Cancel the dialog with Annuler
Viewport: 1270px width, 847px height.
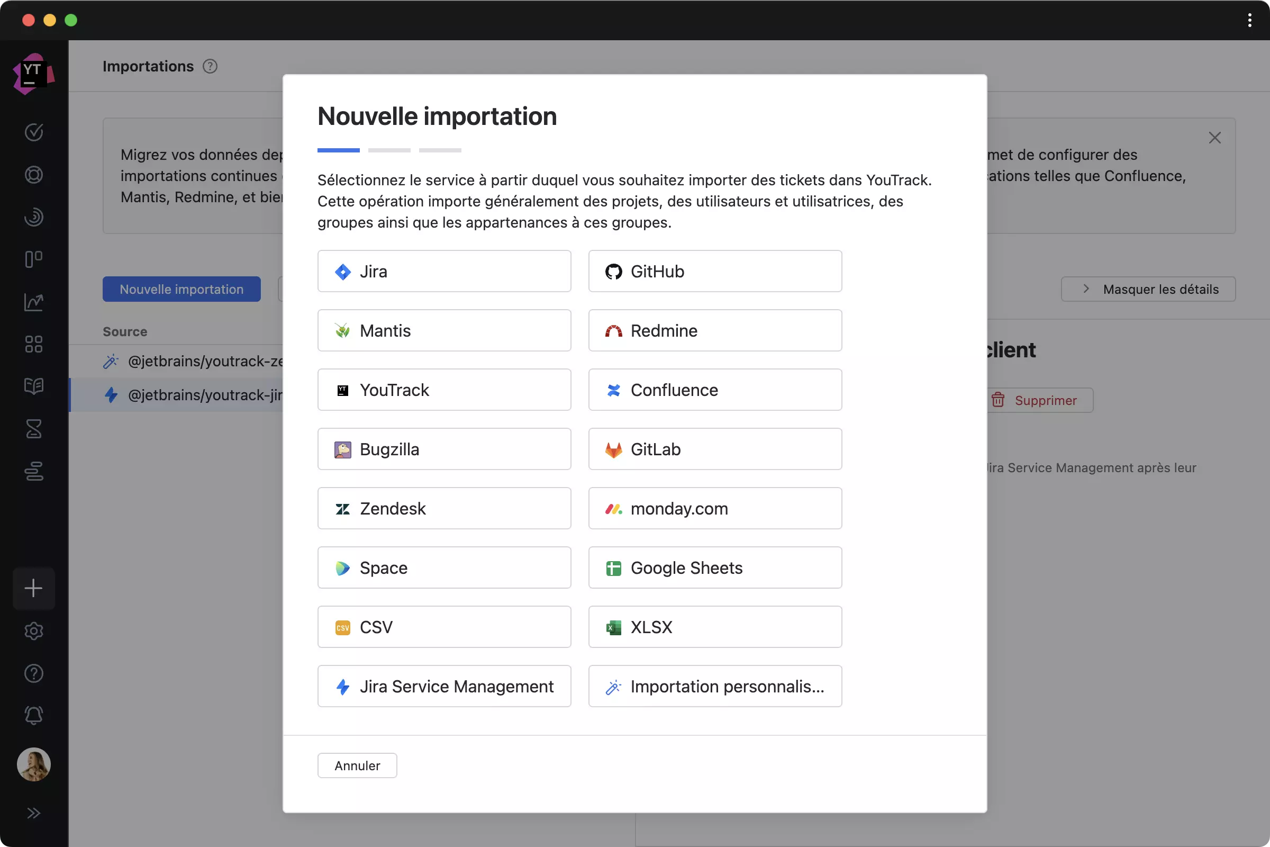[x=357, y=765]
